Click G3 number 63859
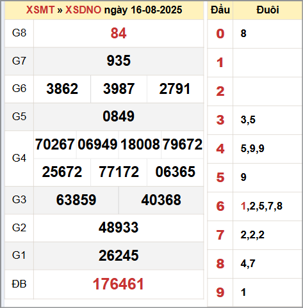The image size is (303, 308). (x=76, y=200)
